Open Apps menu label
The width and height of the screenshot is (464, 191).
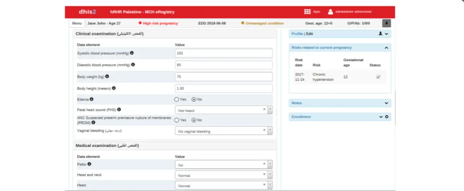[x=316, y=12]
